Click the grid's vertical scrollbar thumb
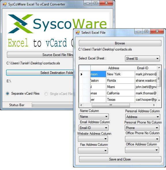This screenshot has width=166, height=170. [159, 79]
